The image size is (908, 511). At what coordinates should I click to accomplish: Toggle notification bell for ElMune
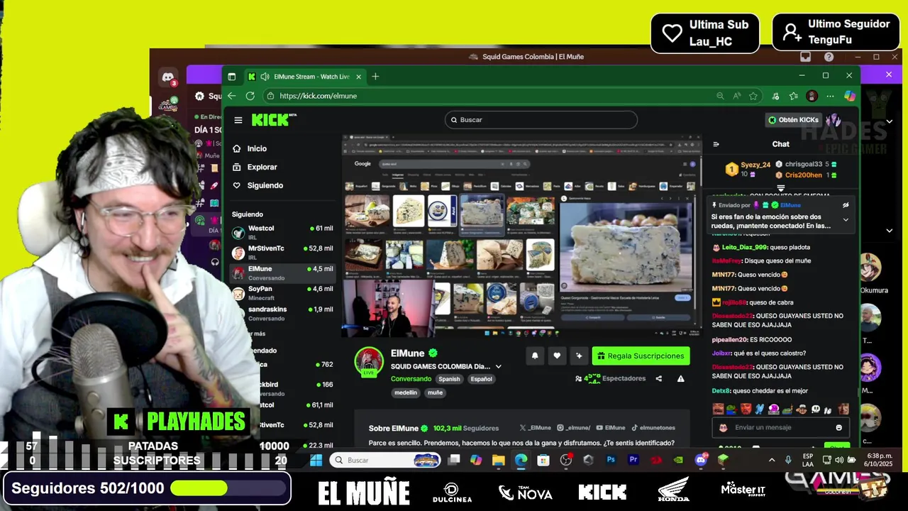point(535,356)
